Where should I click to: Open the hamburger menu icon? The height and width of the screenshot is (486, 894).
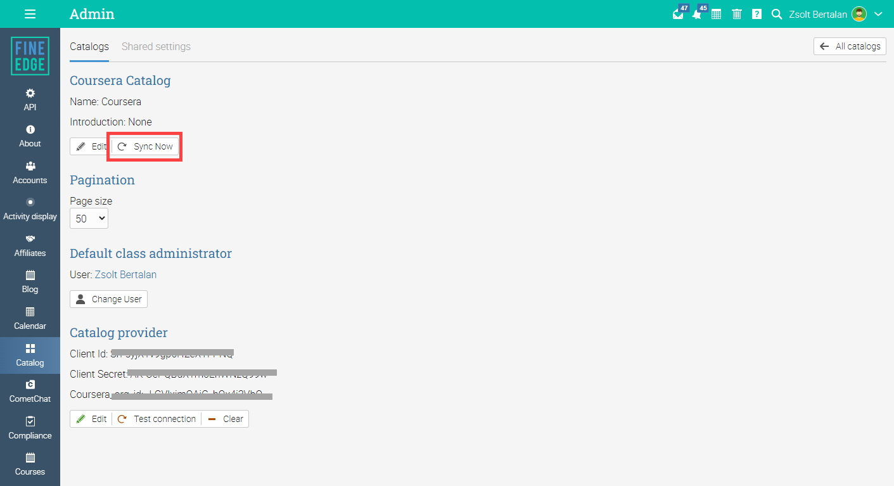click(x=30, y=14)
